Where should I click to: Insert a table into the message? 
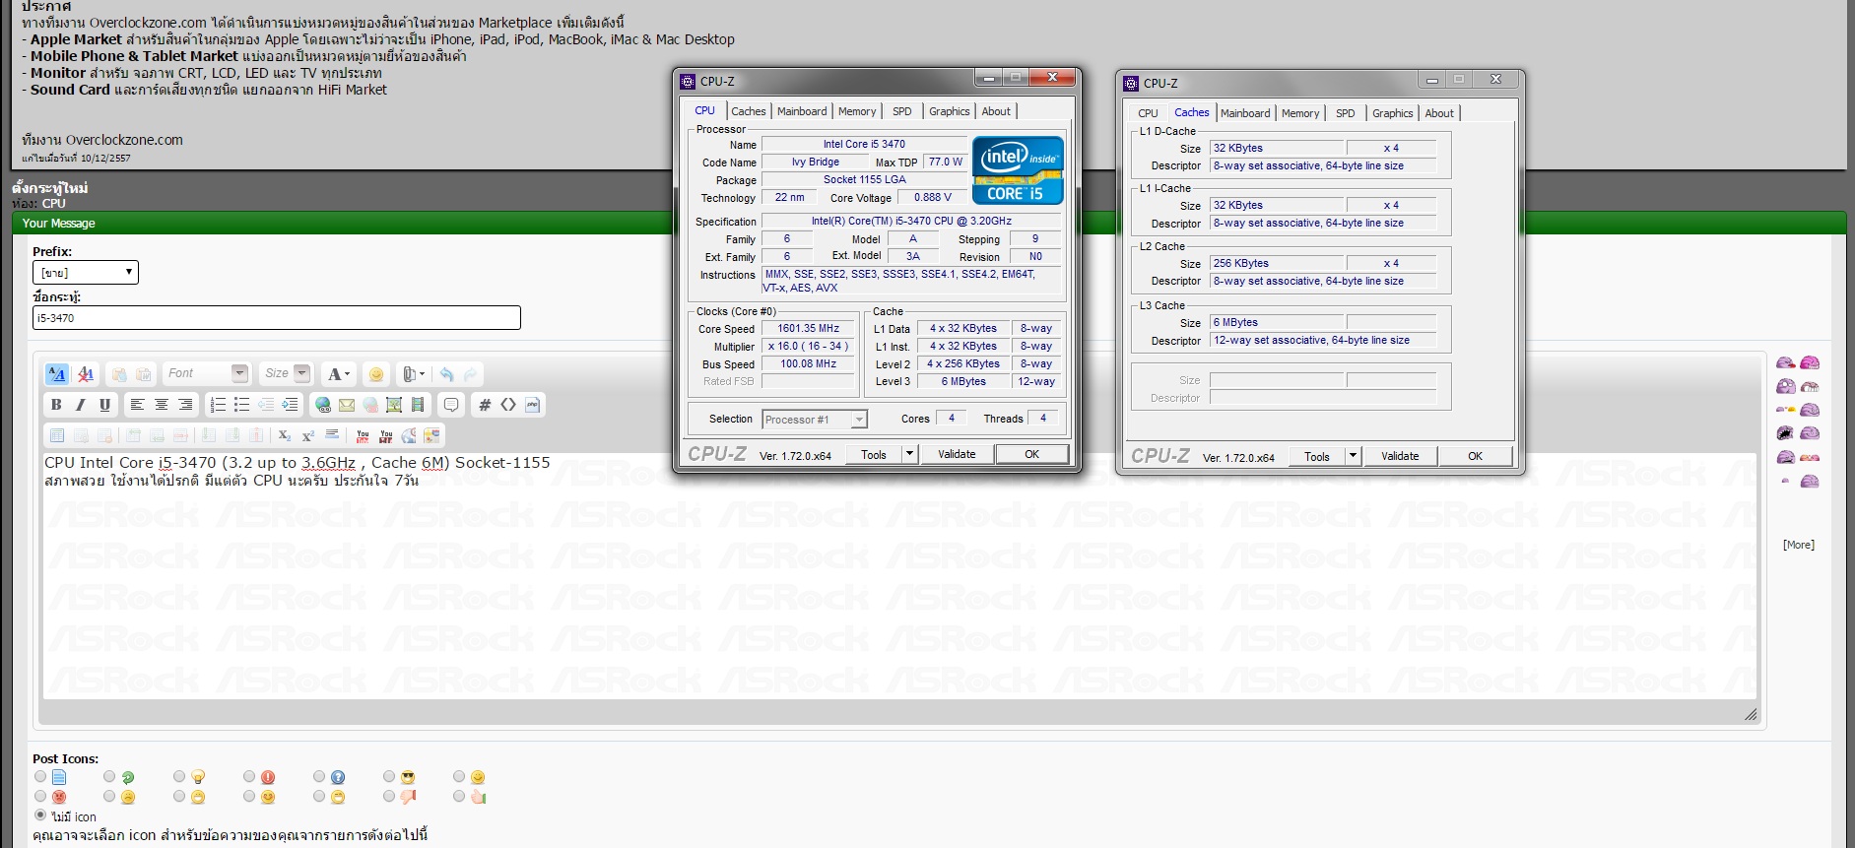[57, 435]
